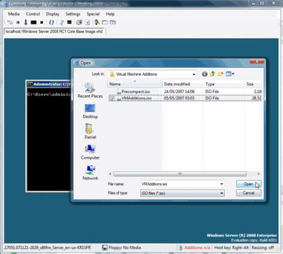Click the green console screen toolbar icon
Screen dimensions: 283x254
[x=69, y=22]
